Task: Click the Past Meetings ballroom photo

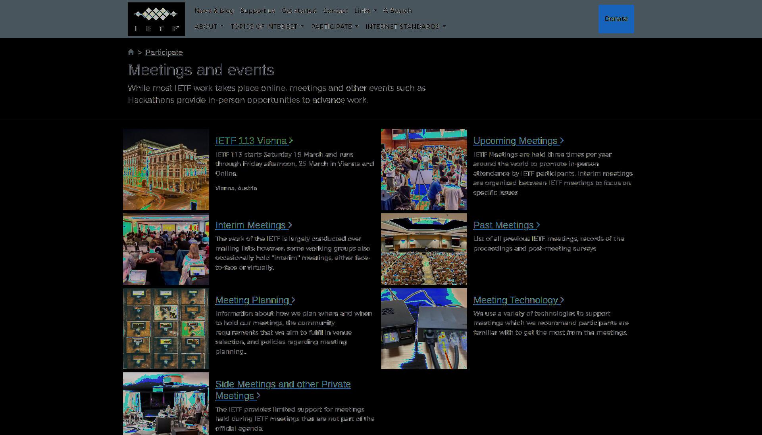Action: 424,249
